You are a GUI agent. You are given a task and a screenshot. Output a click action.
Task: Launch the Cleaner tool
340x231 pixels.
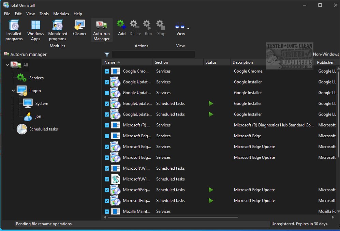tap(79, 28)
